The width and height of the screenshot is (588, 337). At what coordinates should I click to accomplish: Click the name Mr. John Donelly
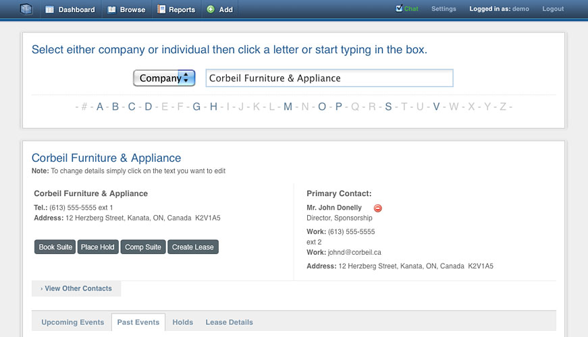pos(334,208)
